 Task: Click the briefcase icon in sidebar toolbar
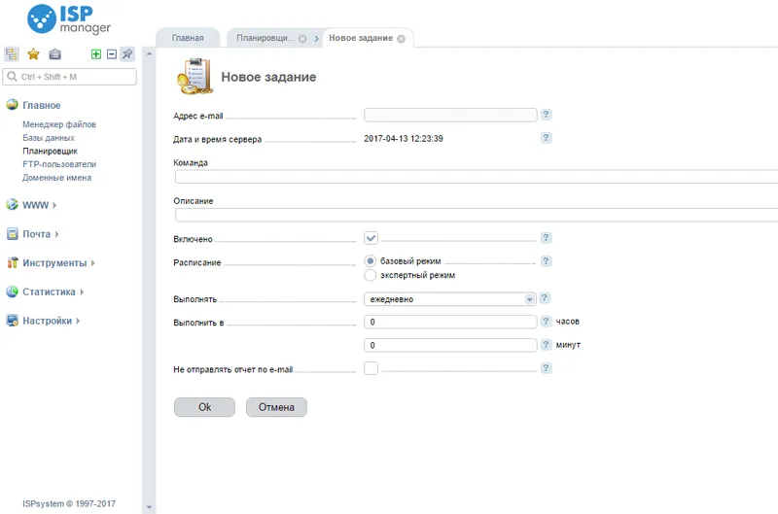(55, 54)
